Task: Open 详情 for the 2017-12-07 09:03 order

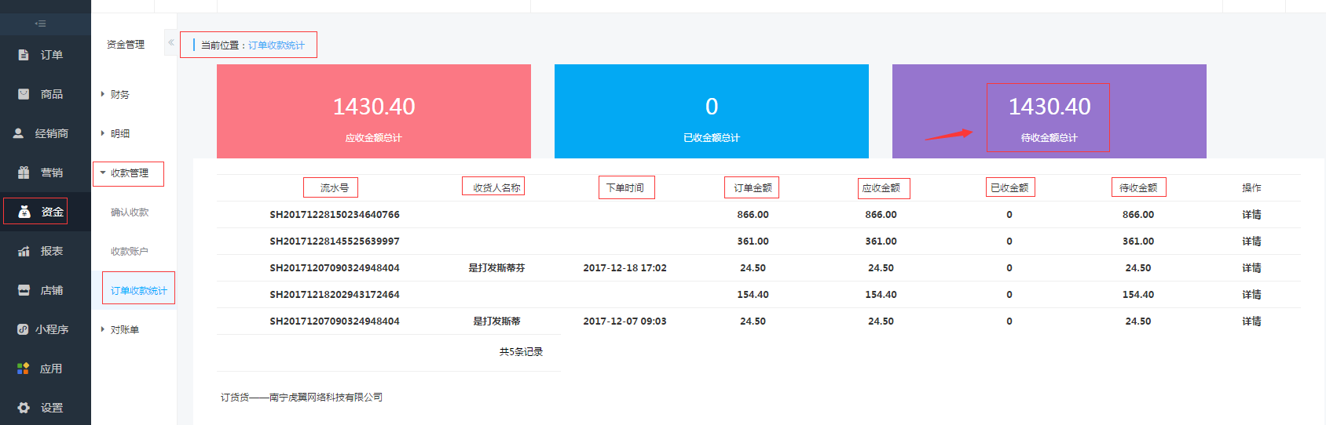Action: (1251, 321)
